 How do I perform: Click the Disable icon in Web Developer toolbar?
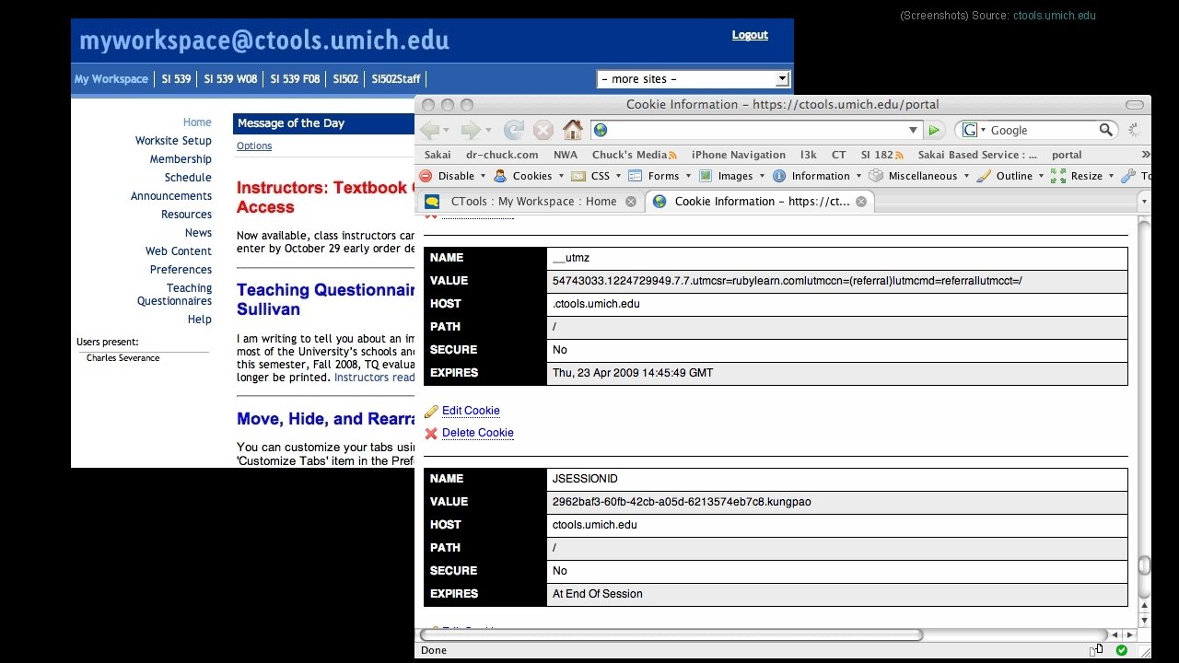click(426, 176)
